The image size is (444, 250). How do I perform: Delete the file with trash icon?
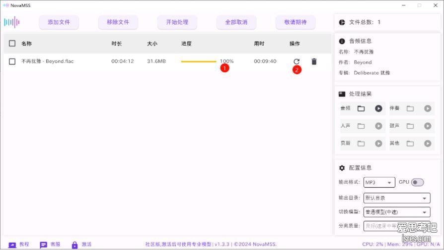tap(314, 61)
